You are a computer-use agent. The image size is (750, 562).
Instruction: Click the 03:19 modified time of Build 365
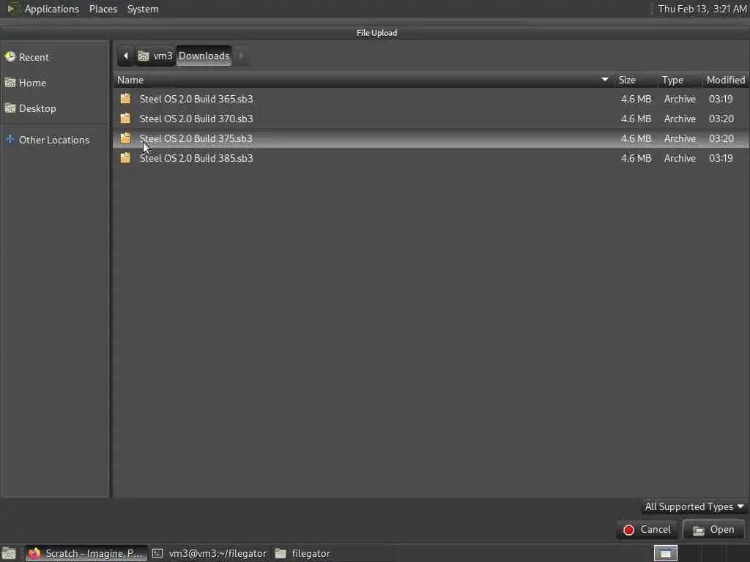click(x=721, y=99)
